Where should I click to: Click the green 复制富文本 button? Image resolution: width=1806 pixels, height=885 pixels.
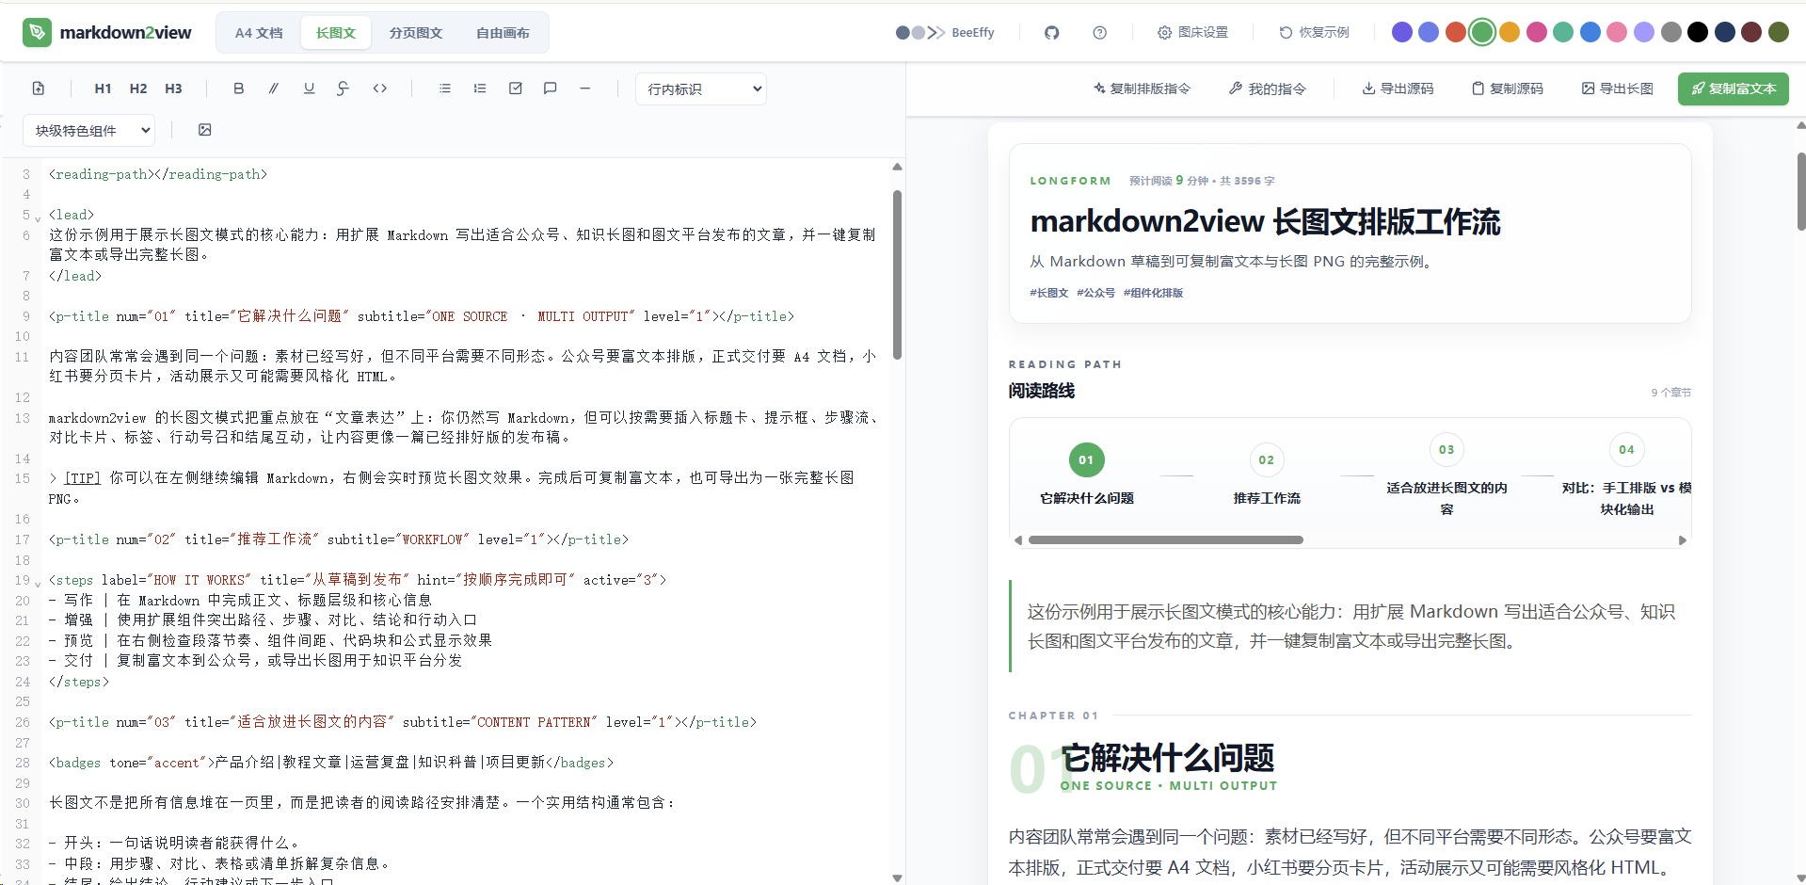click(x=1734, y=88)
